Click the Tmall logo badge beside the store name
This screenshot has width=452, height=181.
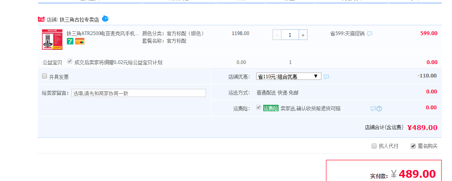(41, 20)
